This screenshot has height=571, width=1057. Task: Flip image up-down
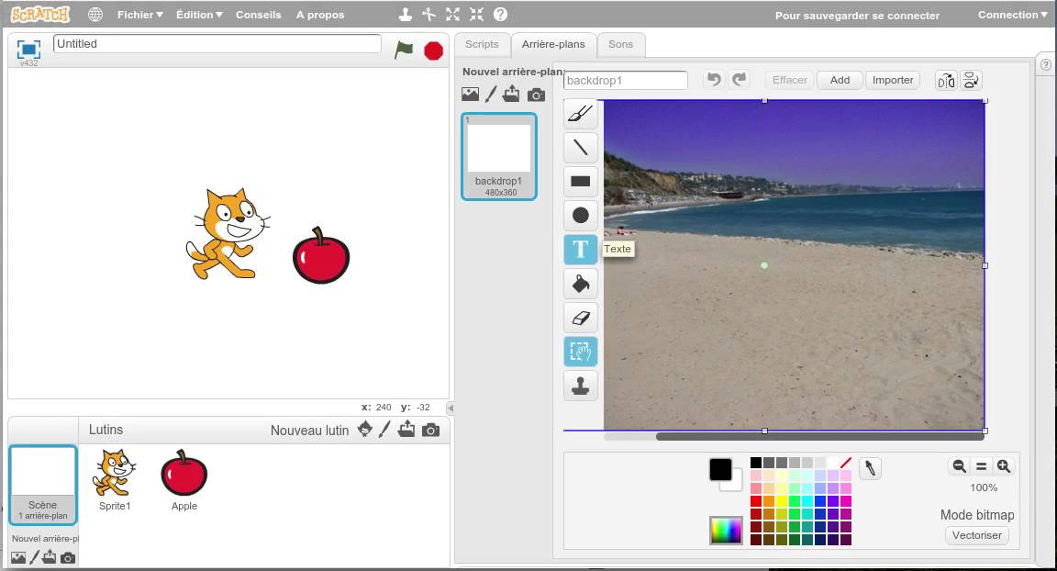pyautogui.click(x=971, y=80)
